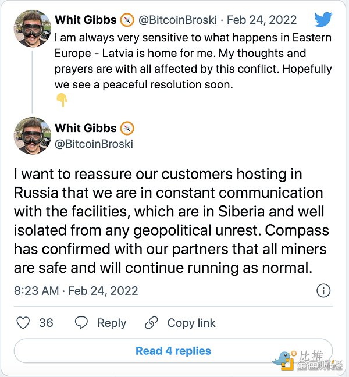
Task: Click the Twitter bird logo
Action: point(323,20)
